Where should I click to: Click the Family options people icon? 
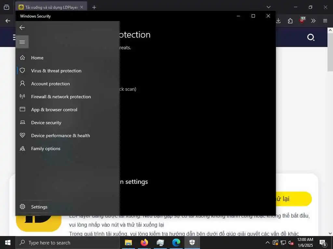pos(22,148)
